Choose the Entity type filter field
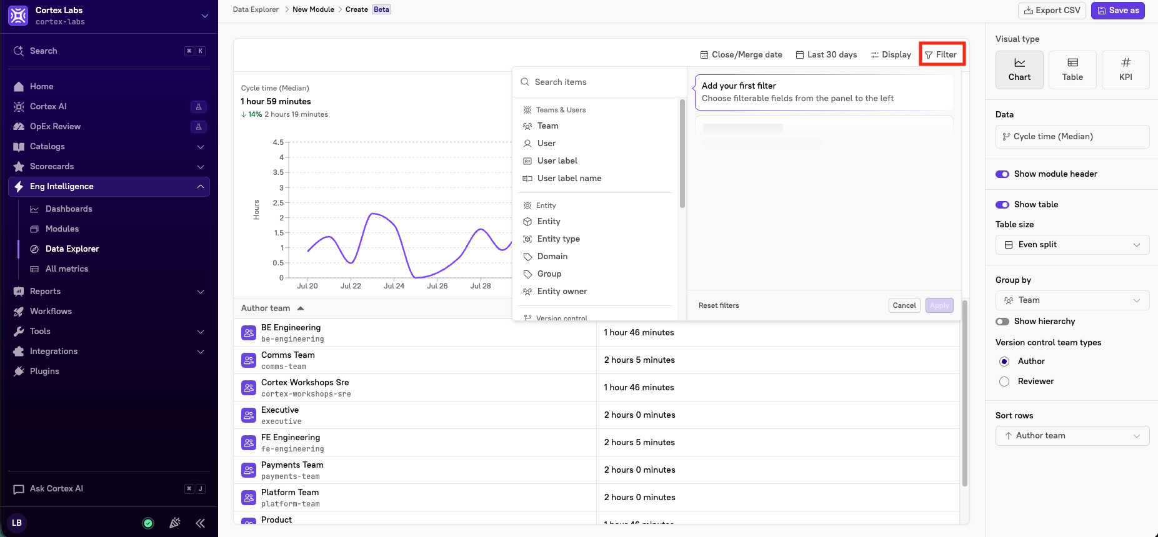The width and height of the screenshot is (1158, 537). click(559, 239)
